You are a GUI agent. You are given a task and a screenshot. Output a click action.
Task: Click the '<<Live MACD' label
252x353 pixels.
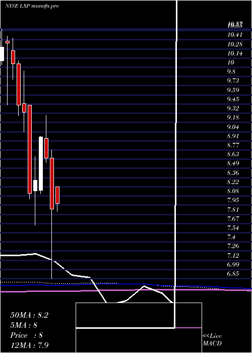pos(212,340)
